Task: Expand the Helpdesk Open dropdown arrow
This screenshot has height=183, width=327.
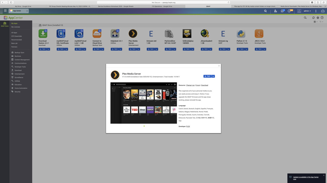Action: (121, 49)
